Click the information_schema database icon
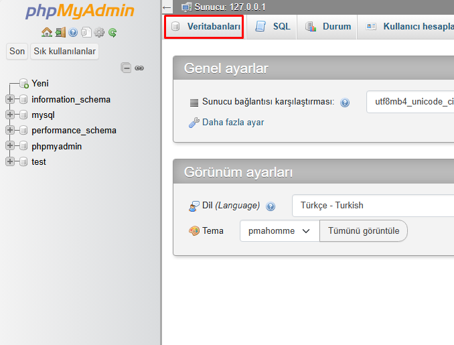The width and height of the screenshot is (454, 345). pos(23,99)
